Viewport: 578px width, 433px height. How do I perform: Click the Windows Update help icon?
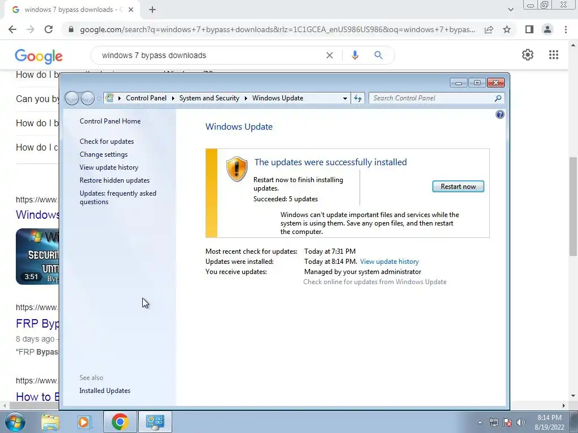[x=500, y=114]
